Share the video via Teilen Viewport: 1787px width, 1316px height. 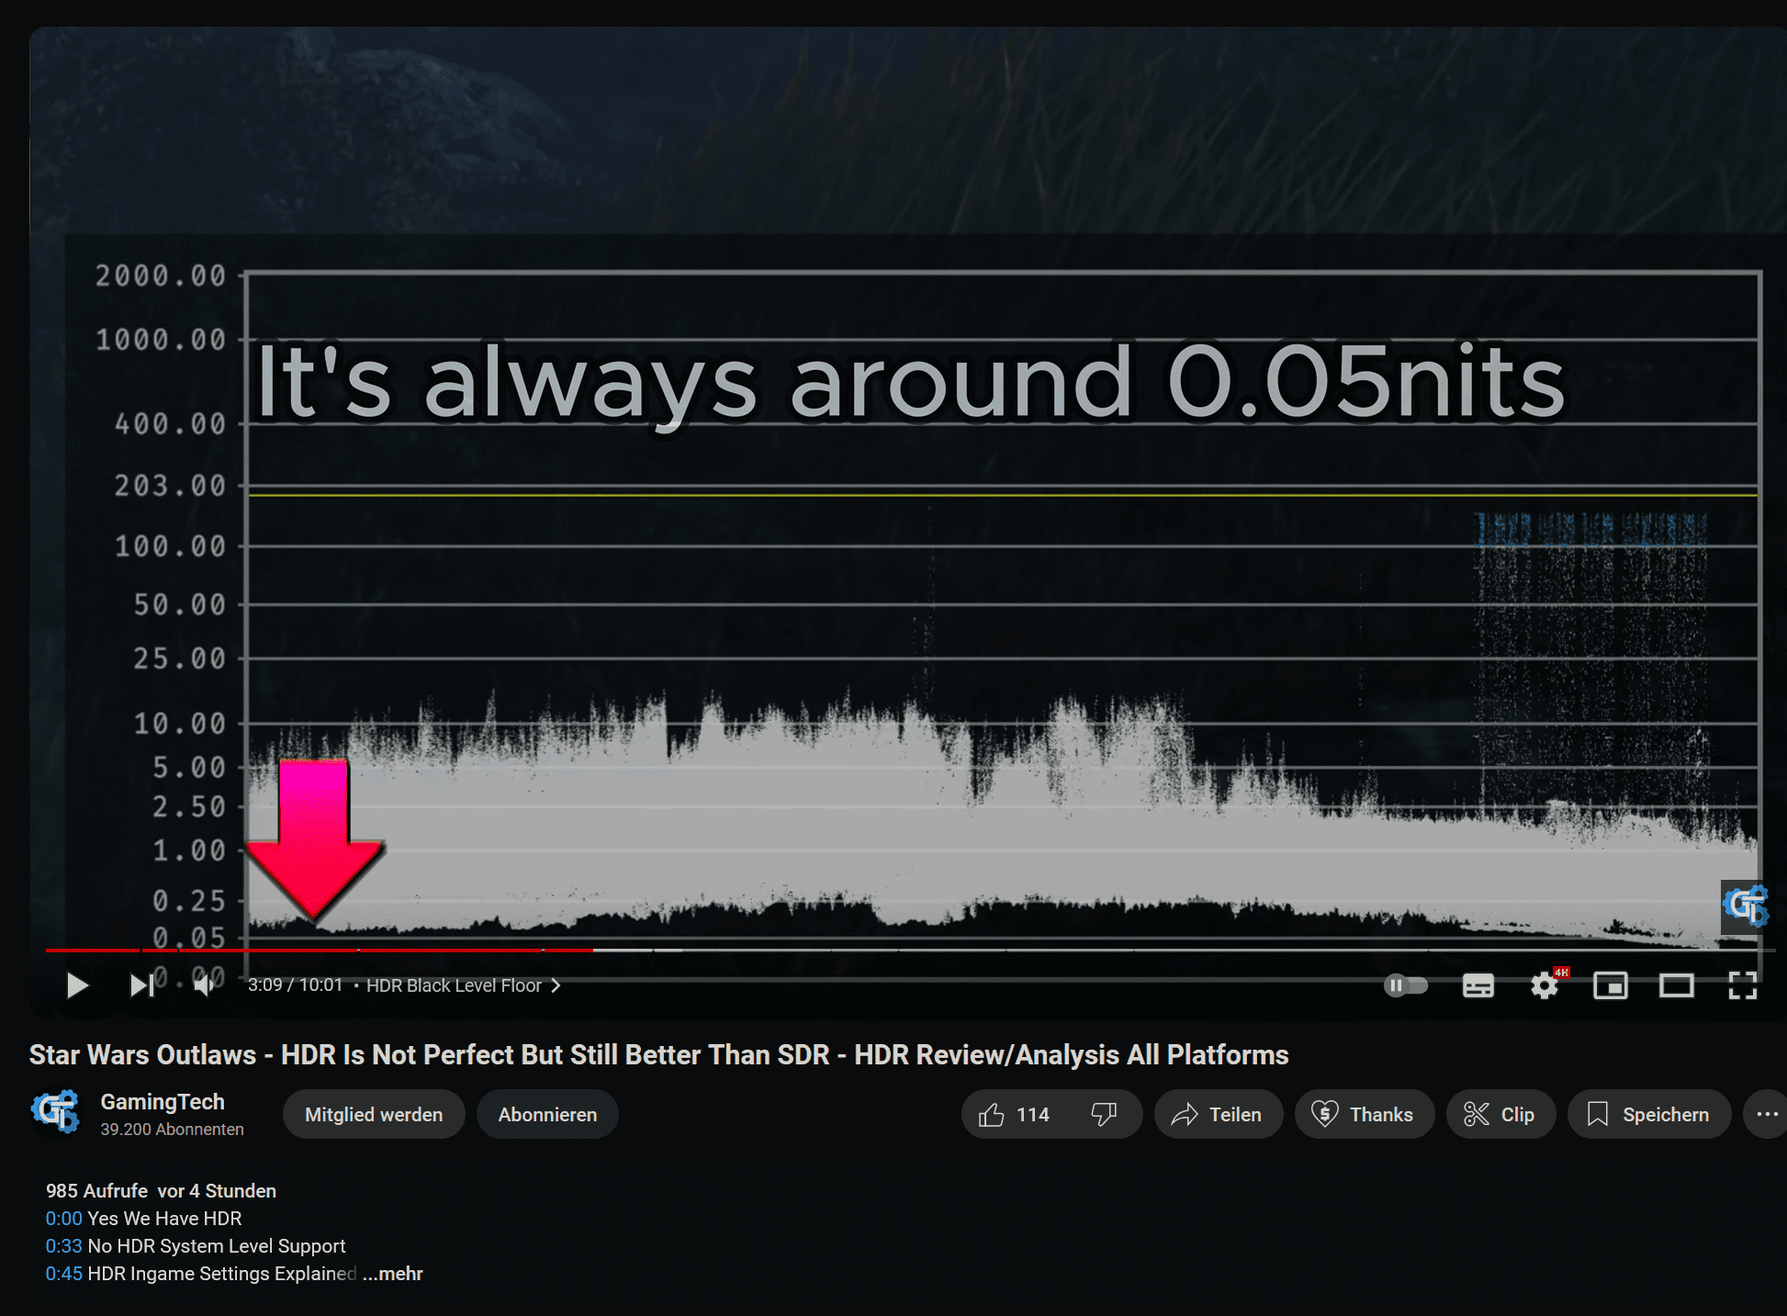click(x=1218, y=1114)
